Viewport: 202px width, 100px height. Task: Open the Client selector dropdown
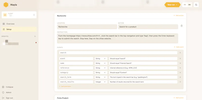[19, 15]
